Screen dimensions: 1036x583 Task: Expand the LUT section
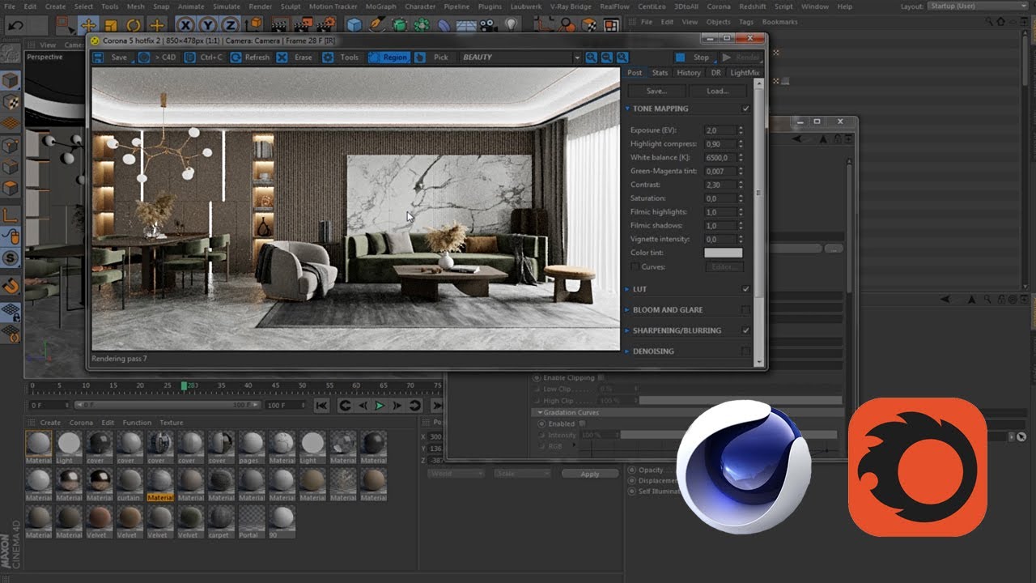click(627, 289)
